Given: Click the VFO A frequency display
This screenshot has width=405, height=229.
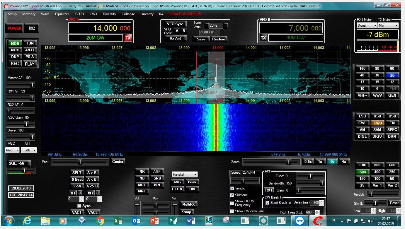Looking at the screenshot, I should click(100, 28).
